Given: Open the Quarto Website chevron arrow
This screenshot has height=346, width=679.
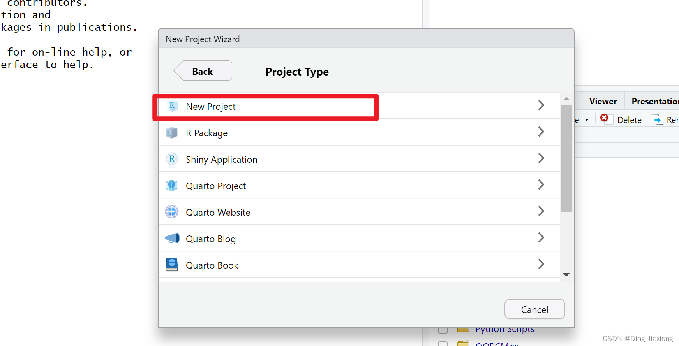Looking at the screenshot, I should click(x=541, y=211).
